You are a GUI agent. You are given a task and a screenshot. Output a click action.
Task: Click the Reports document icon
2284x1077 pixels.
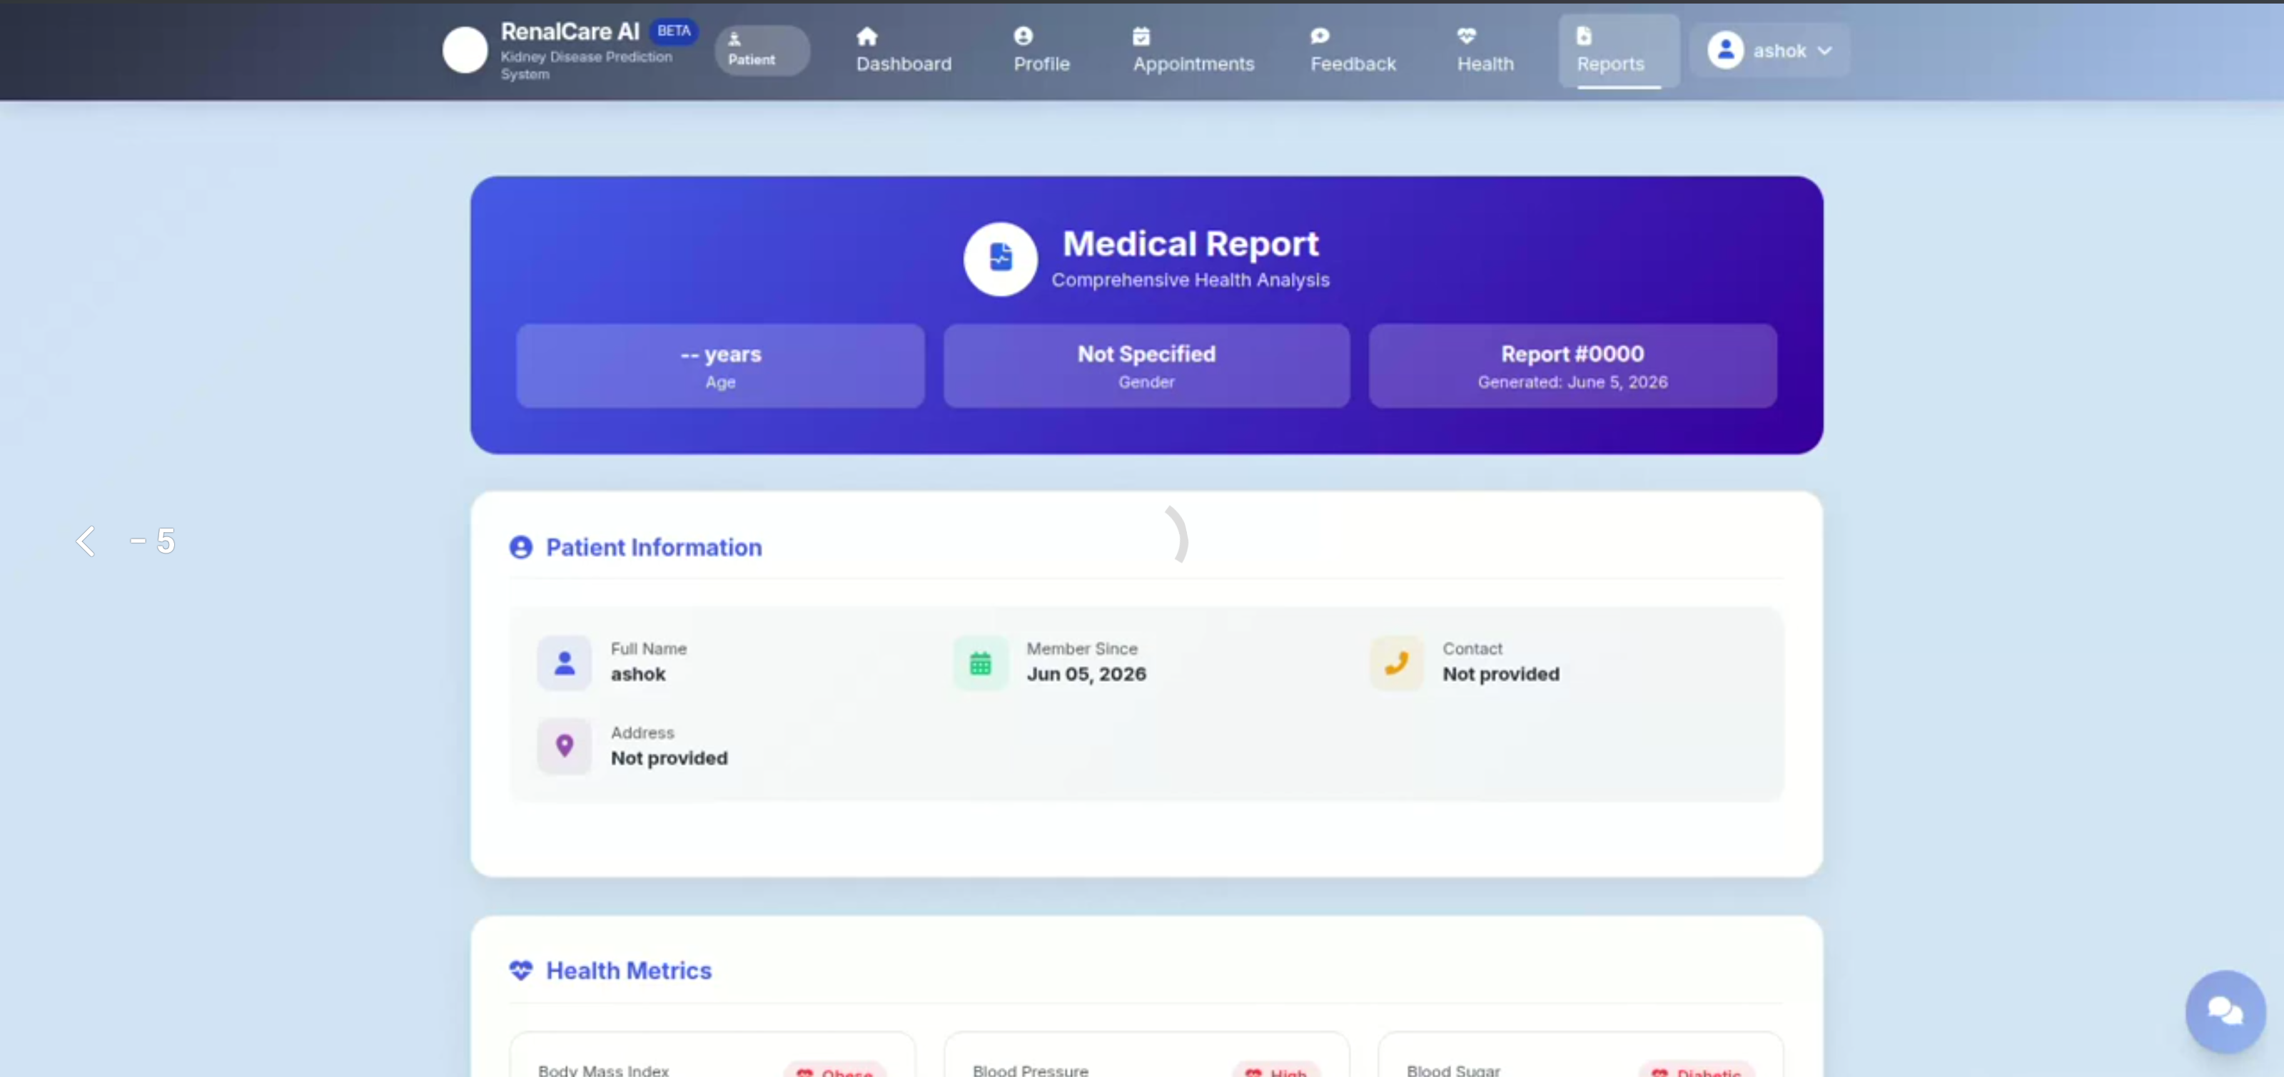(1584, 36)
